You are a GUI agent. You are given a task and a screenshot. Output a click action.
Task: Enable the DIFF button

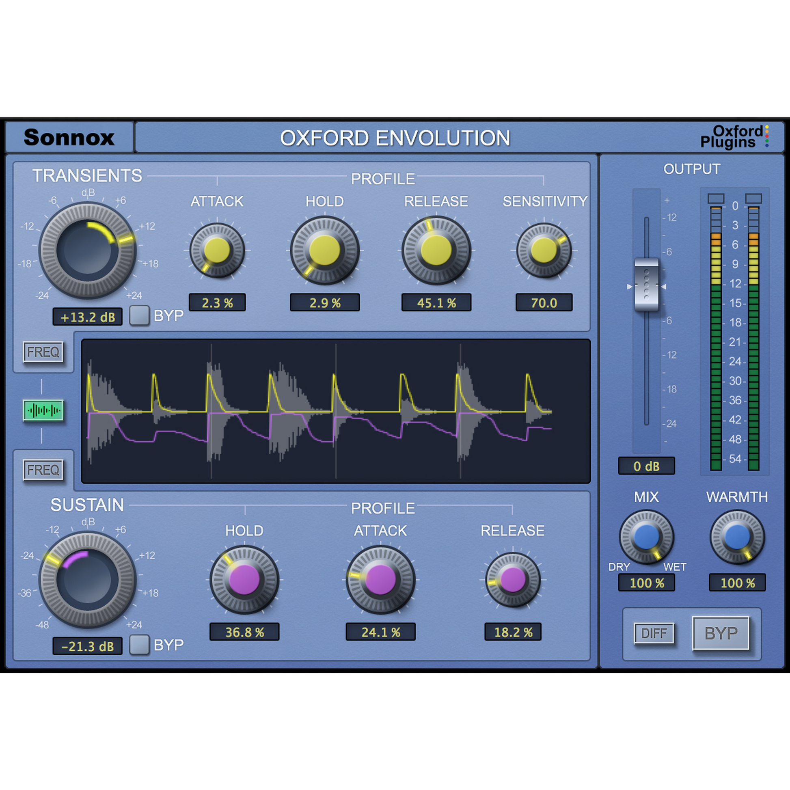click(x=654, y=633)
